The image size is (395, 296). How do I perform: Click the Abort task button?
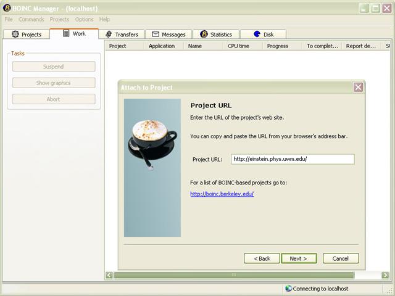click(x=54, y=99)
